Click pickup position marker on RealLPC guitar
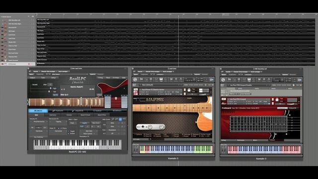This screenshot has width=318, height=179. (116, 98)
